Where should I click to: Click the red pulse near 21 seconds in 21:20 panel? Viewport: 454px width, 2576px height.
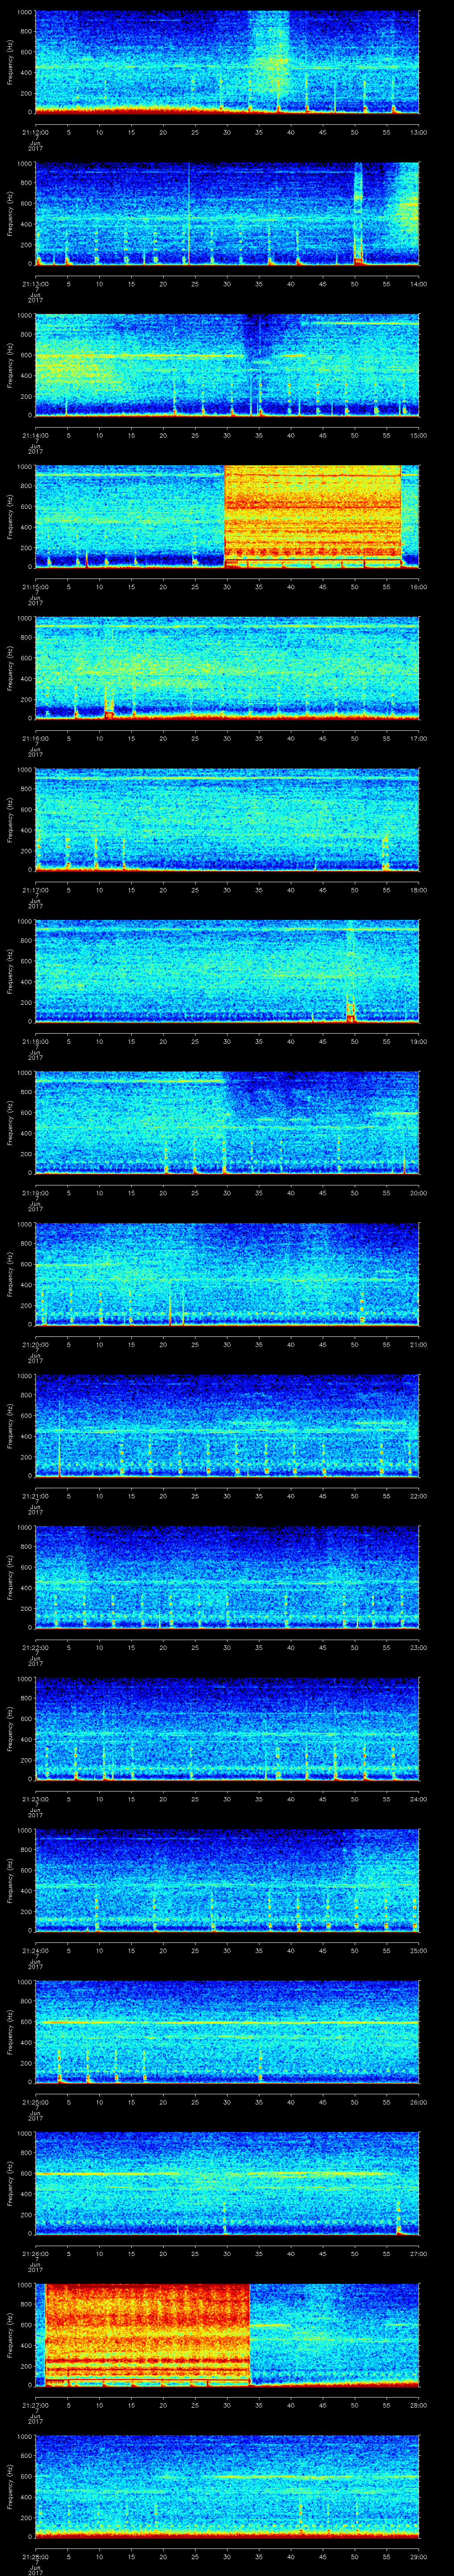coord(171,1312)
